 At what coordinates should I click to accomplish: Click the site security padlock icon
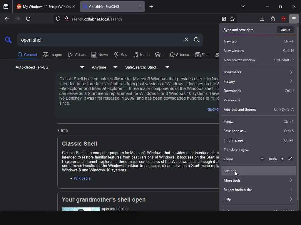coord(66,19)
